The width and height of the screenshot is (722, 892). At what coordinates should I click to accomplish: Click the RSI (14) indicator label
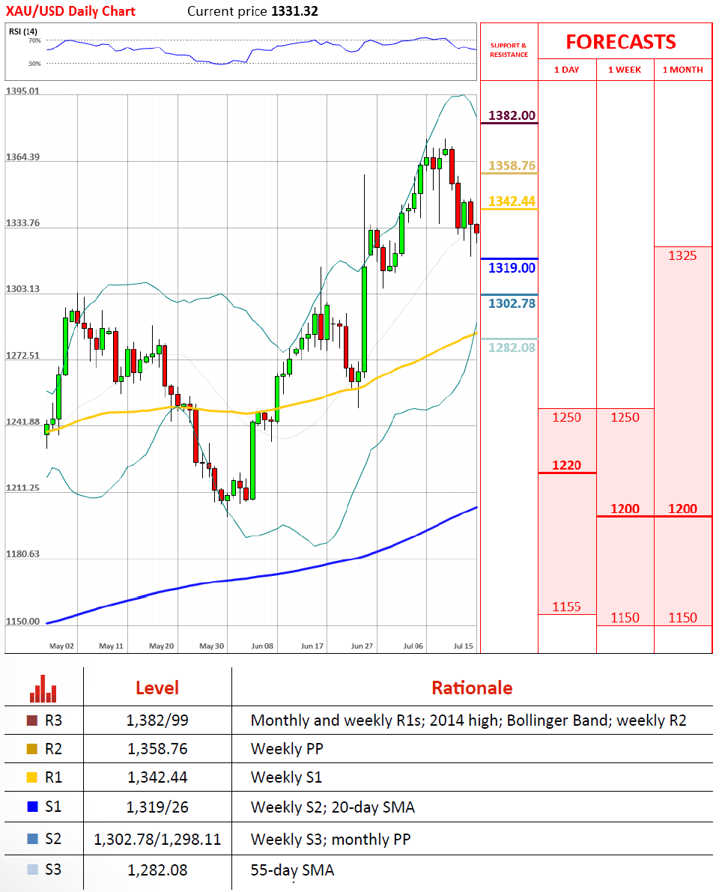tap(23, 31)
